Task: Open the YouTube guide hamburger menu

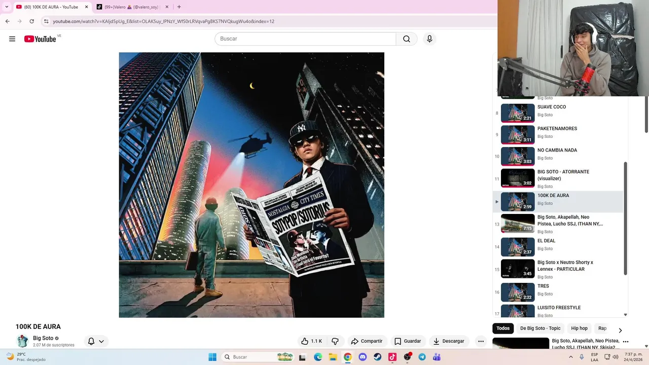Action: point(12,39)
